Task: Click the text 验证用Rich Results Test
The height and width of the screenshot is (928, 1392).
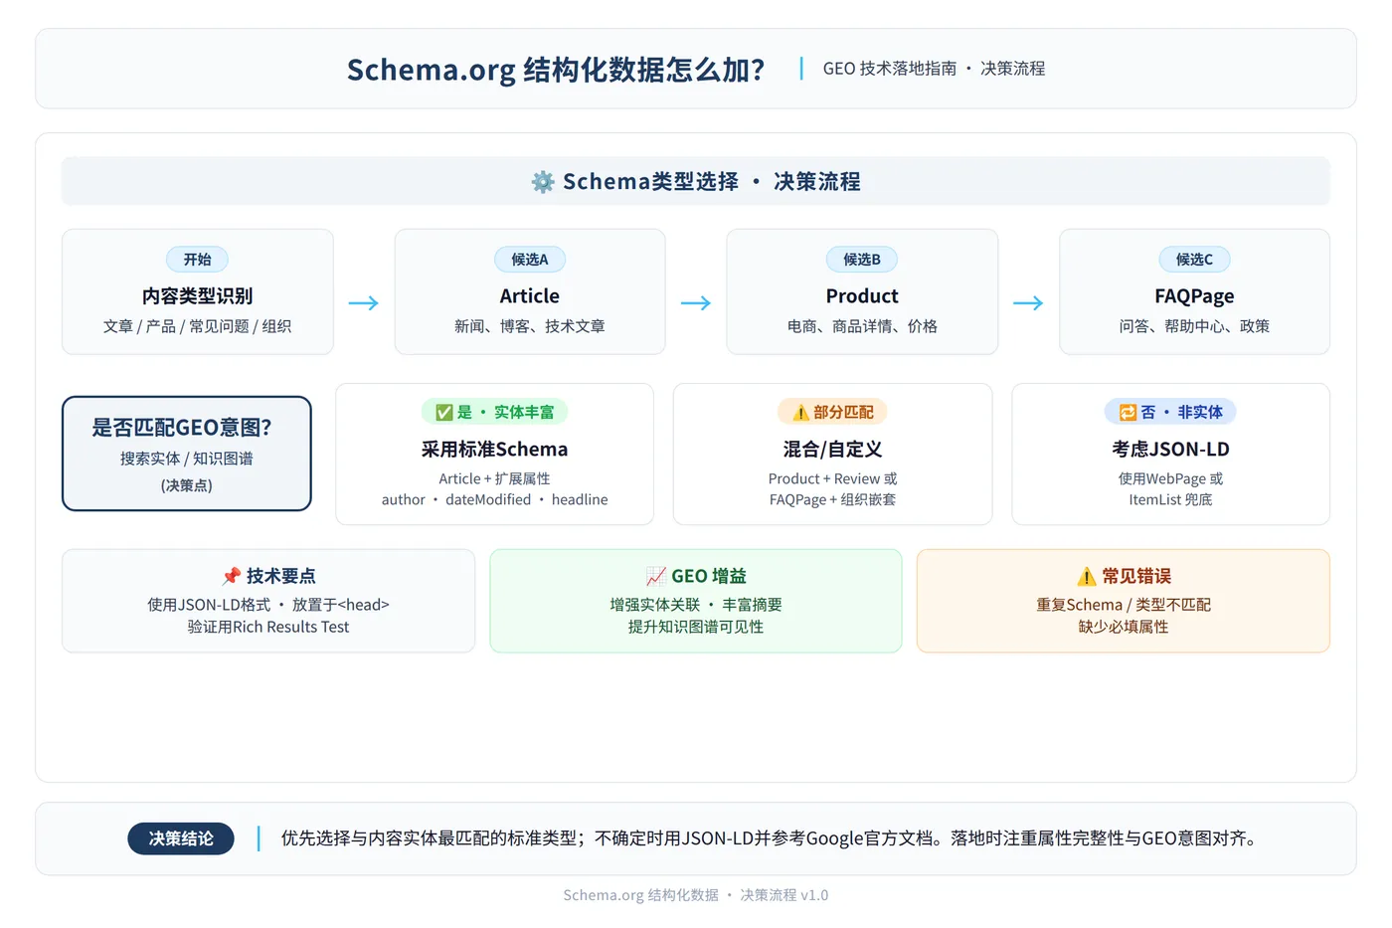Action: [x=268, y=627]
